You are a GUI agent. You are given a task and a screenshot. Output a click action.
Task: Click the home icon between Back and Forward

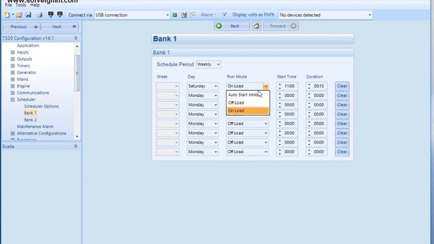pos(256,26)
